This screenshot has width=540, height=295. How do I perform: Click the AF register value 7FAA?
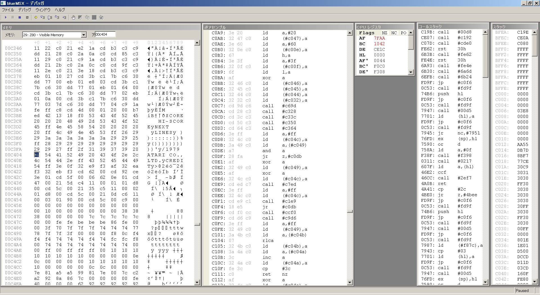point(379,38)
